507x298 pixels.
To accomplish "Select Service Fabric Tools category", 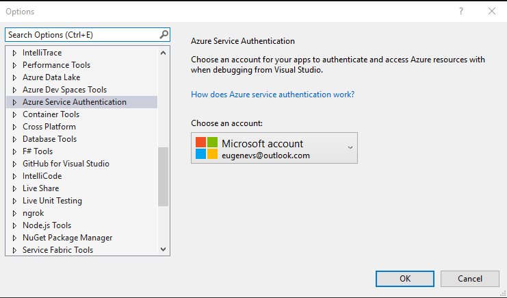I will 58,250.
